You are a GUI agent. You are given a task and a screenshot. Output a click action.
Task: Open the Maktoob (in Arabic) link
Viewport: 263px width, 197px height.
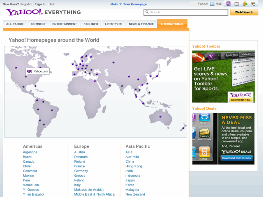[x=89, y=190]
